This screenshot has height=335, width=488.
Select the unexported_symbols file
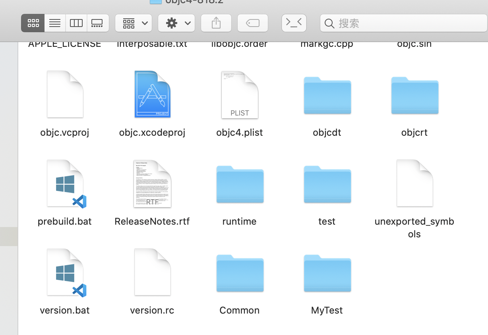coord(414,183)
